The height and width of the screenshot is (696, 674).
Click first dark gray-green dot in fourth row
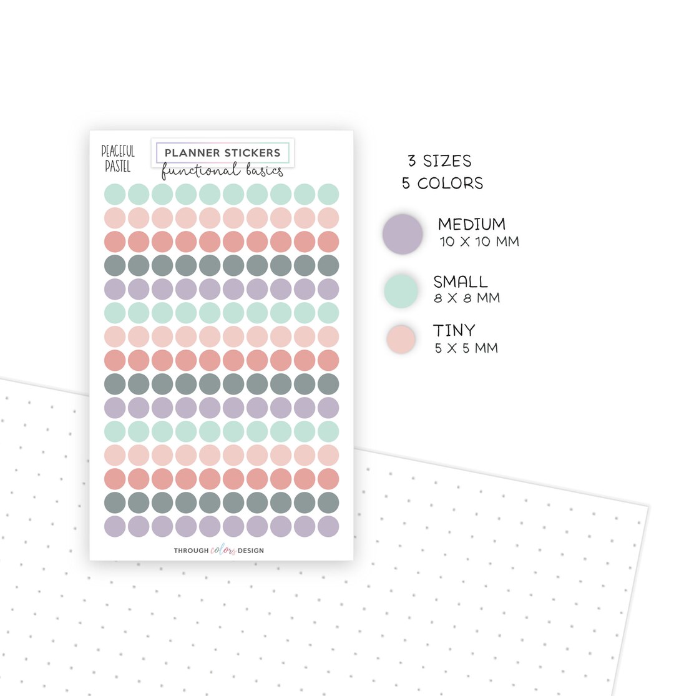pyautogui.click(x=115, y=265)
